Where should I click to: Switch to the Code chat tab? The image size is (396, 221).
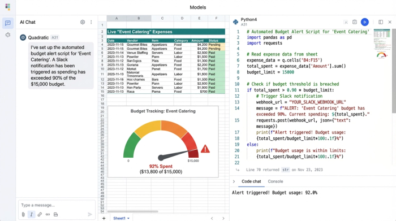pyautogui.click(x=251, y=181)
